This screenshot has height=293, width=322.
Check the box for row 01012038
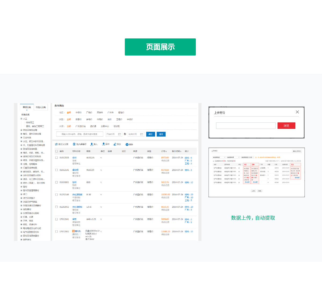(x=57, y=158)
